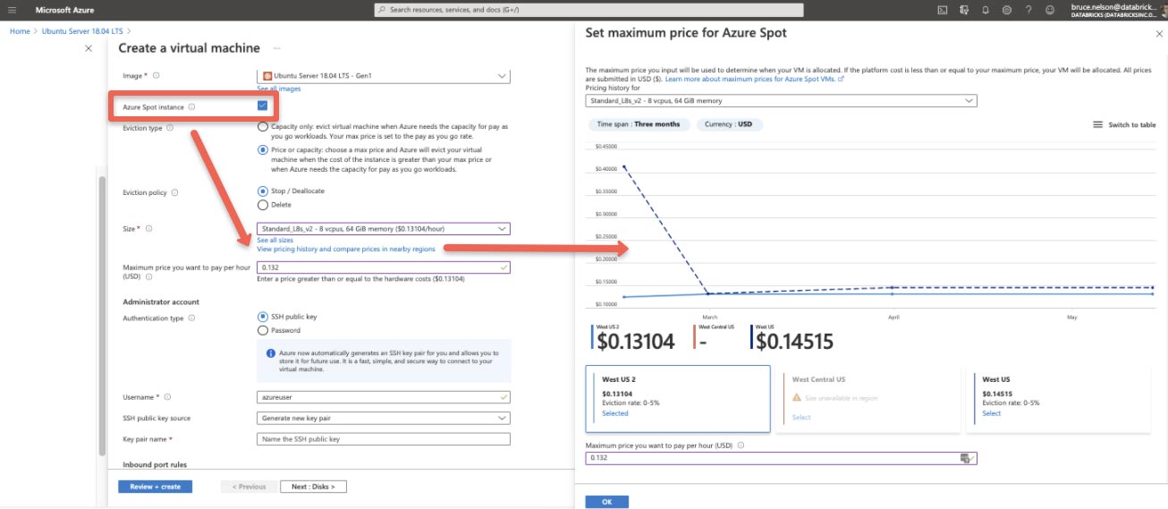Click the Review + create button

[155, 487]
